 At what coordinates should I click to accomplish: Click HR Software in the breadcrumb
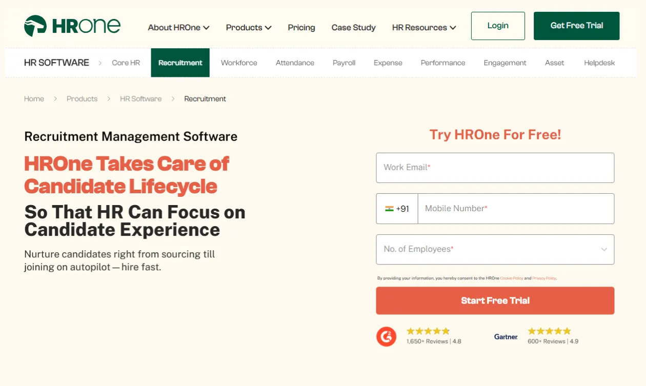141,99
